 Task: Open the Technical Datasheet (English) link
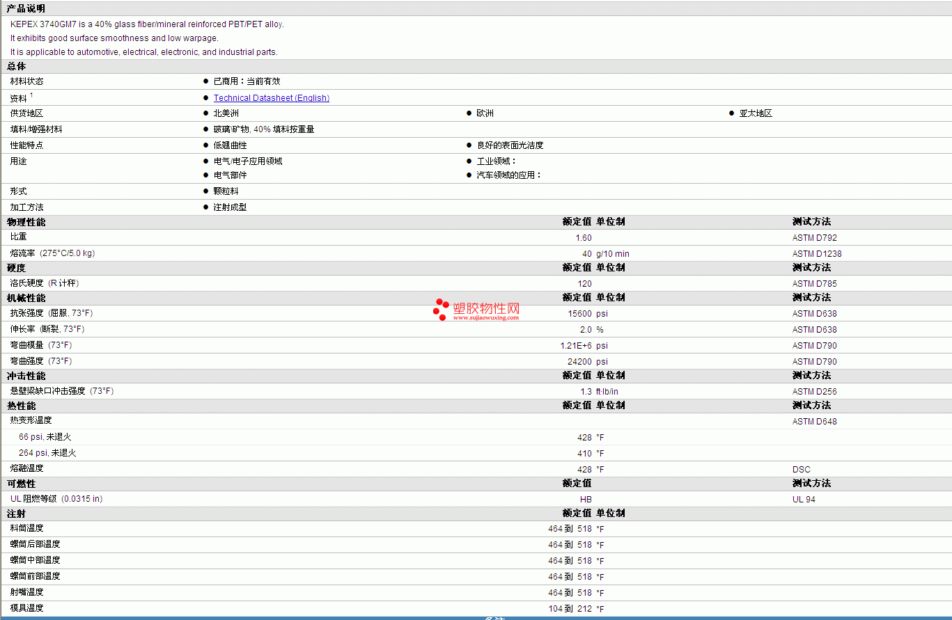tap(272, 98)
